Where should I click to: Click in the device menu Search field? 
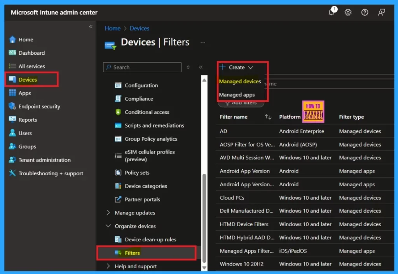tap(142, 67)
